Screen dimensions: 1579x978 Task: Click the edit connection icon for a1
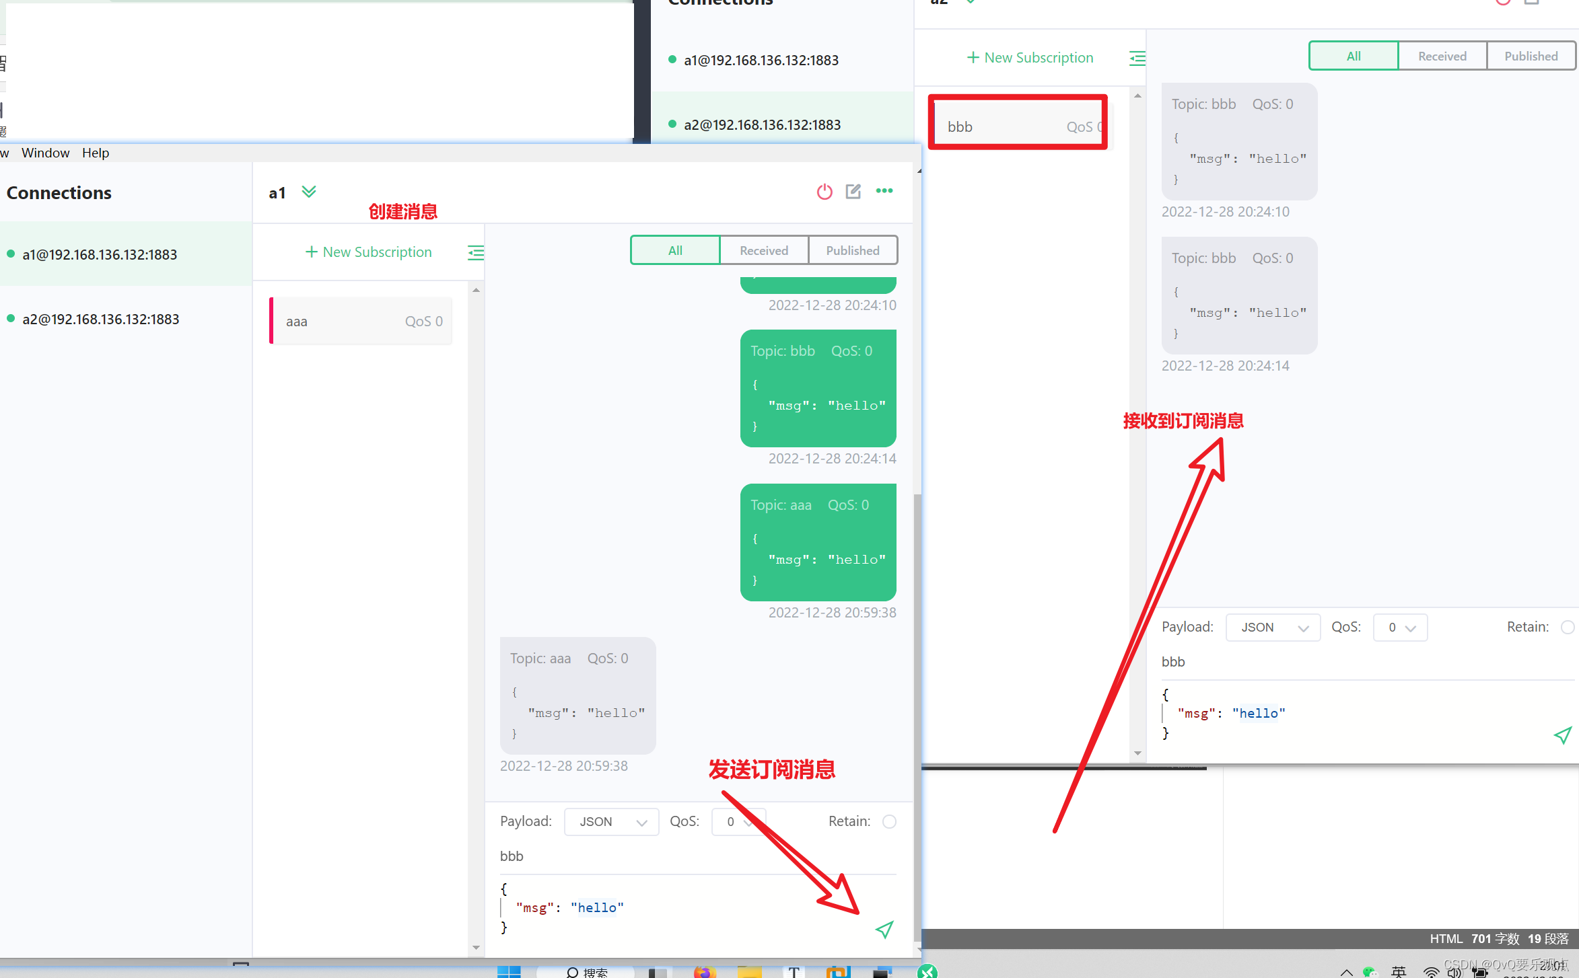click(854, 192)
